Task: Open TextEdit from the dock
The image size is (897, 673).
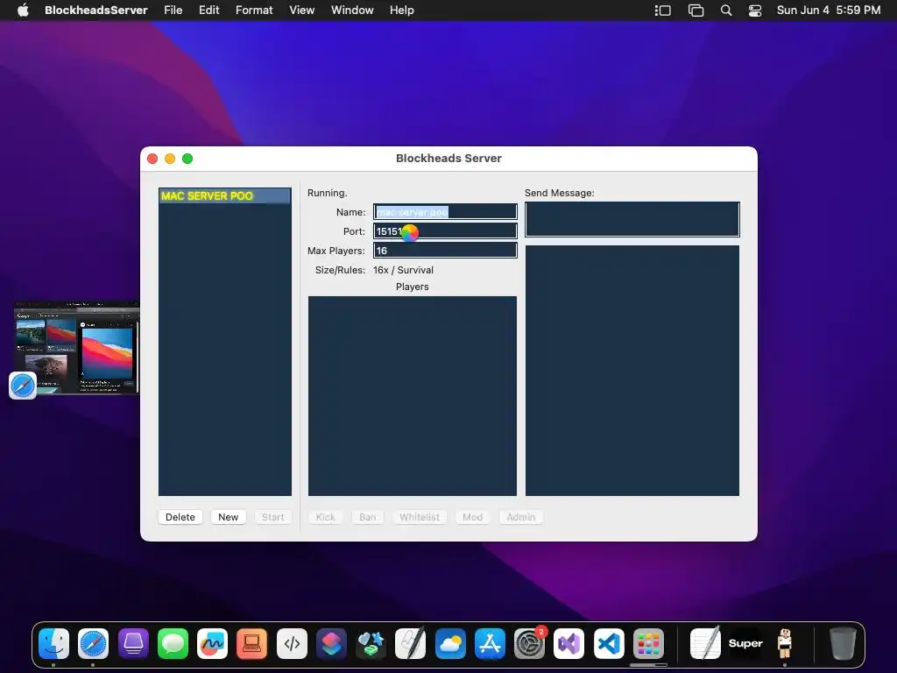Action: (x=705, y=644)
